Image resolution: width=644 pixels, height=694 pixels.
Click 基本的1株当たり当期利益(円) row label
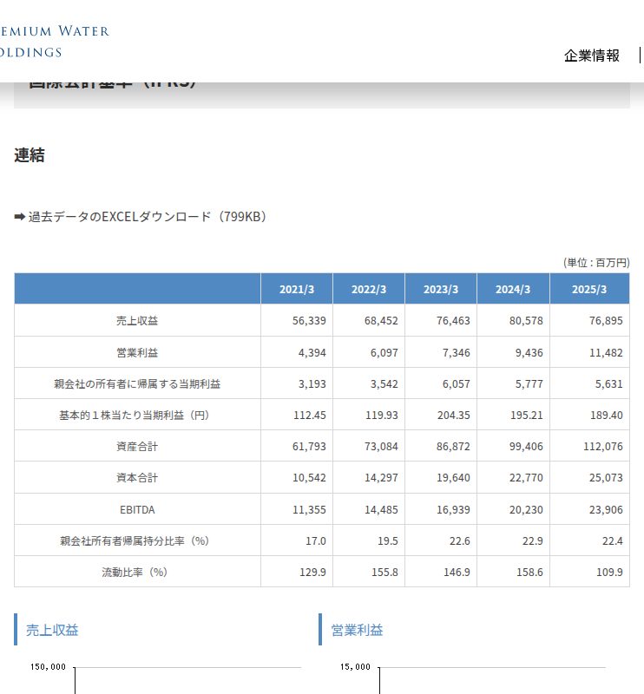pos(137,416)
